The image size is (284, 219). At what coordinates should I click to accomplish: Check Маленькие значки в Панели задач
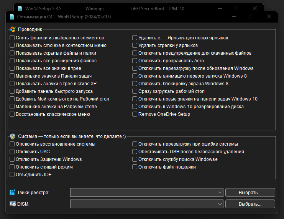coord(12,76)
